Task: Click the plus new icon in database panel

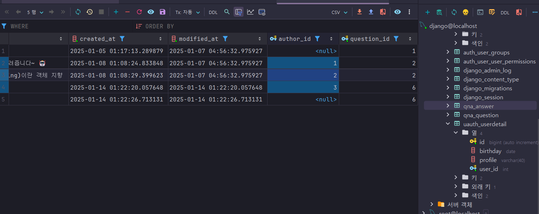Action: point(427,13)
